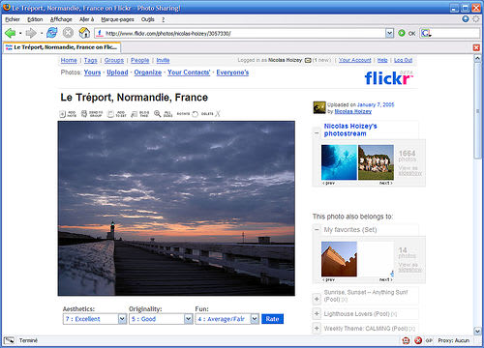Click the search engine icon in search box

pos(426,33)
